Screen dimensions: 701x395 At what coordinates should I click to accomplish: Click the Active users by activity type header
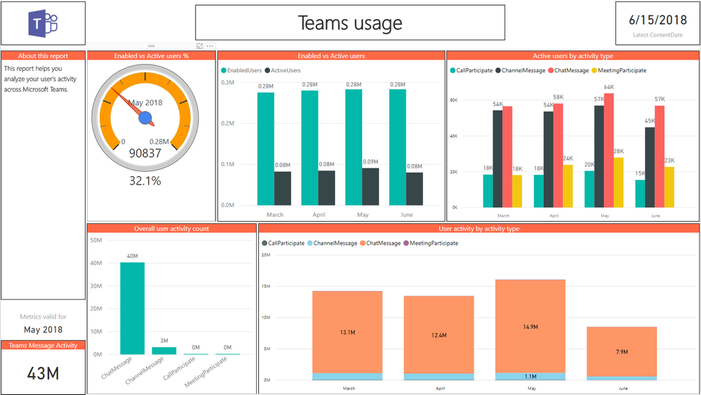pos(573,56)
